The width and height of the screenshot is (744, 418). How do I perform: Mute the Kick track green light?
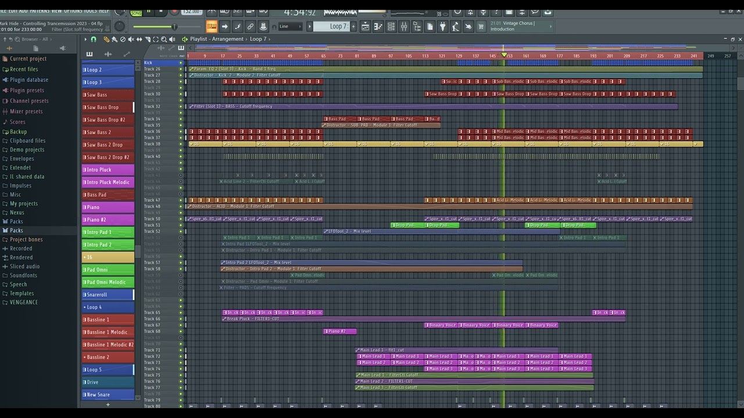point(181,63)
